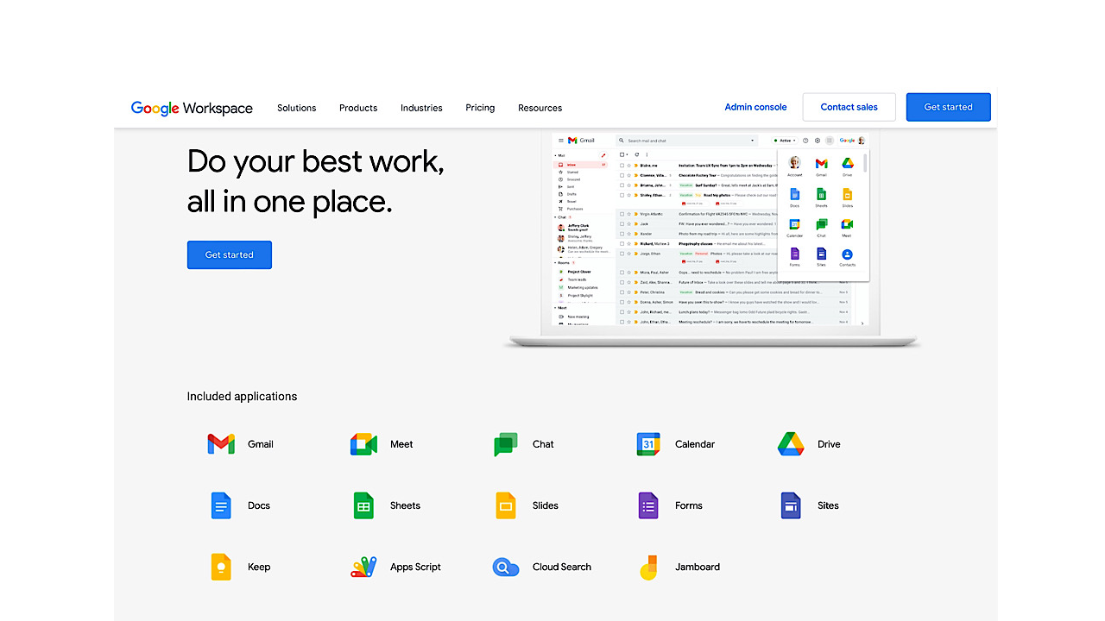Click the hamburger menu icon in the Gmail preview
This screenshot has height=621, width=1105.
tap(560, 141)
